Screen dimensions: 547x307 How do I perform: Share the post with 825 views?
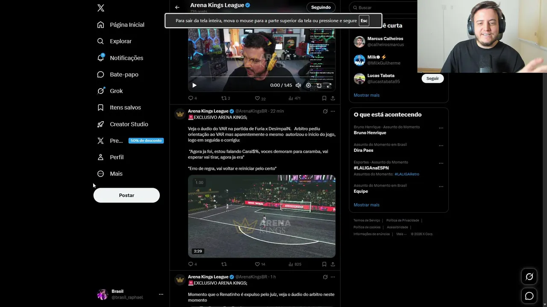pyautogui.click(x=333, y=264)
